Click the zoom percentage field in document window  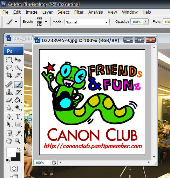pyautogui.click(x=42, y=163)
